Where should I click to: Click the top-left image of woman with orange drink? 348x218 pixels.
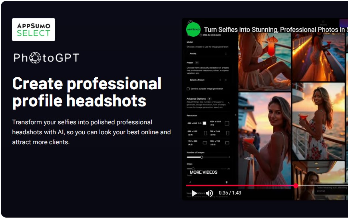(264, 62)
